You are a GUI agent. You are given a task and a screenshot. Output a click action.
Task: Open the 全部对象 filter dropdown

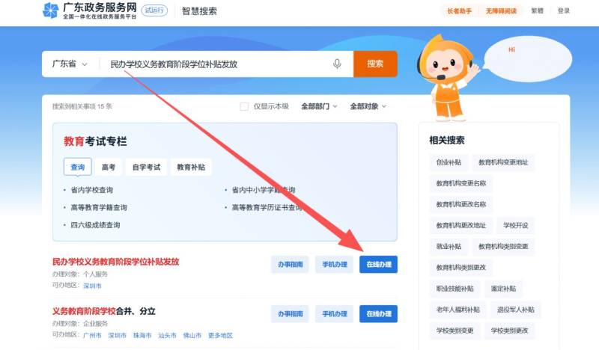368,106
